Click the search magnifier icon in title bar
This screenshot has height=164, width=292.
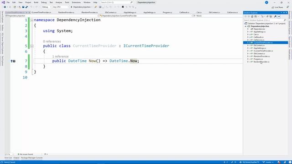pos(131,2)
